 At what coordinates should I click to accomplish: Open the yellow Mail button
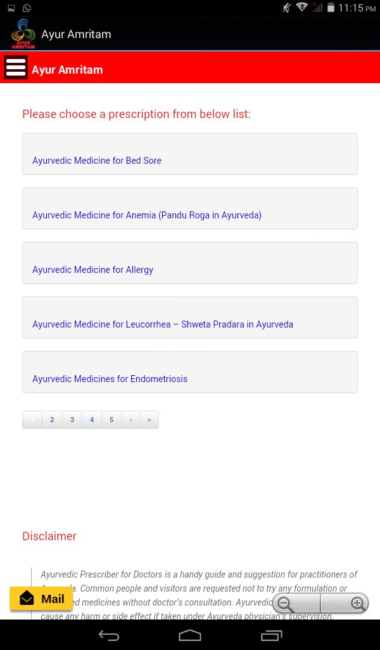tap(41, 599)
